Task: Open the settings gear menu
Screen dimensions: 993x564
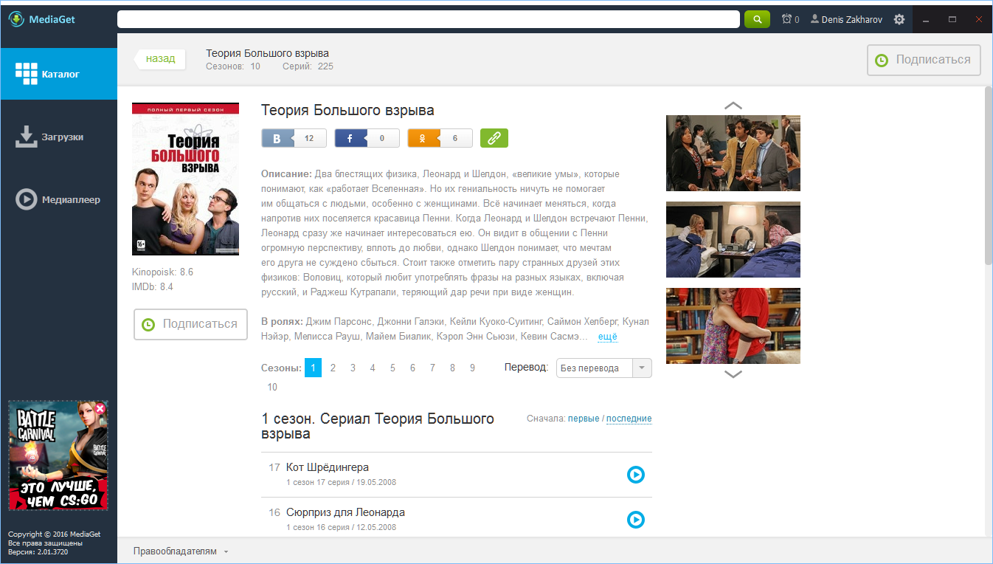Action: (899, 19)
